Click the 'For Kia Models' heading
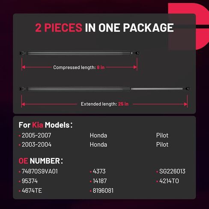Viewport: 209px width, 209px height. (45, 125)
